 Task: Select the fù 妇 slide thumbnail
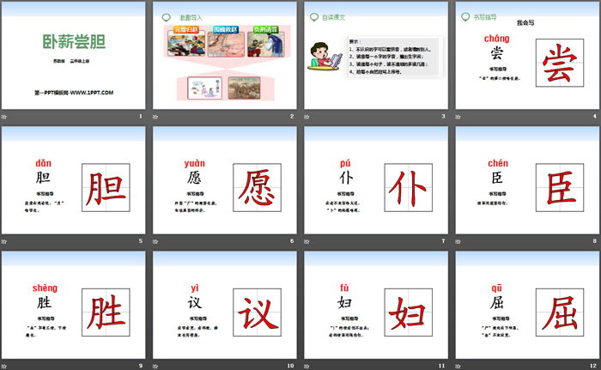376,305
